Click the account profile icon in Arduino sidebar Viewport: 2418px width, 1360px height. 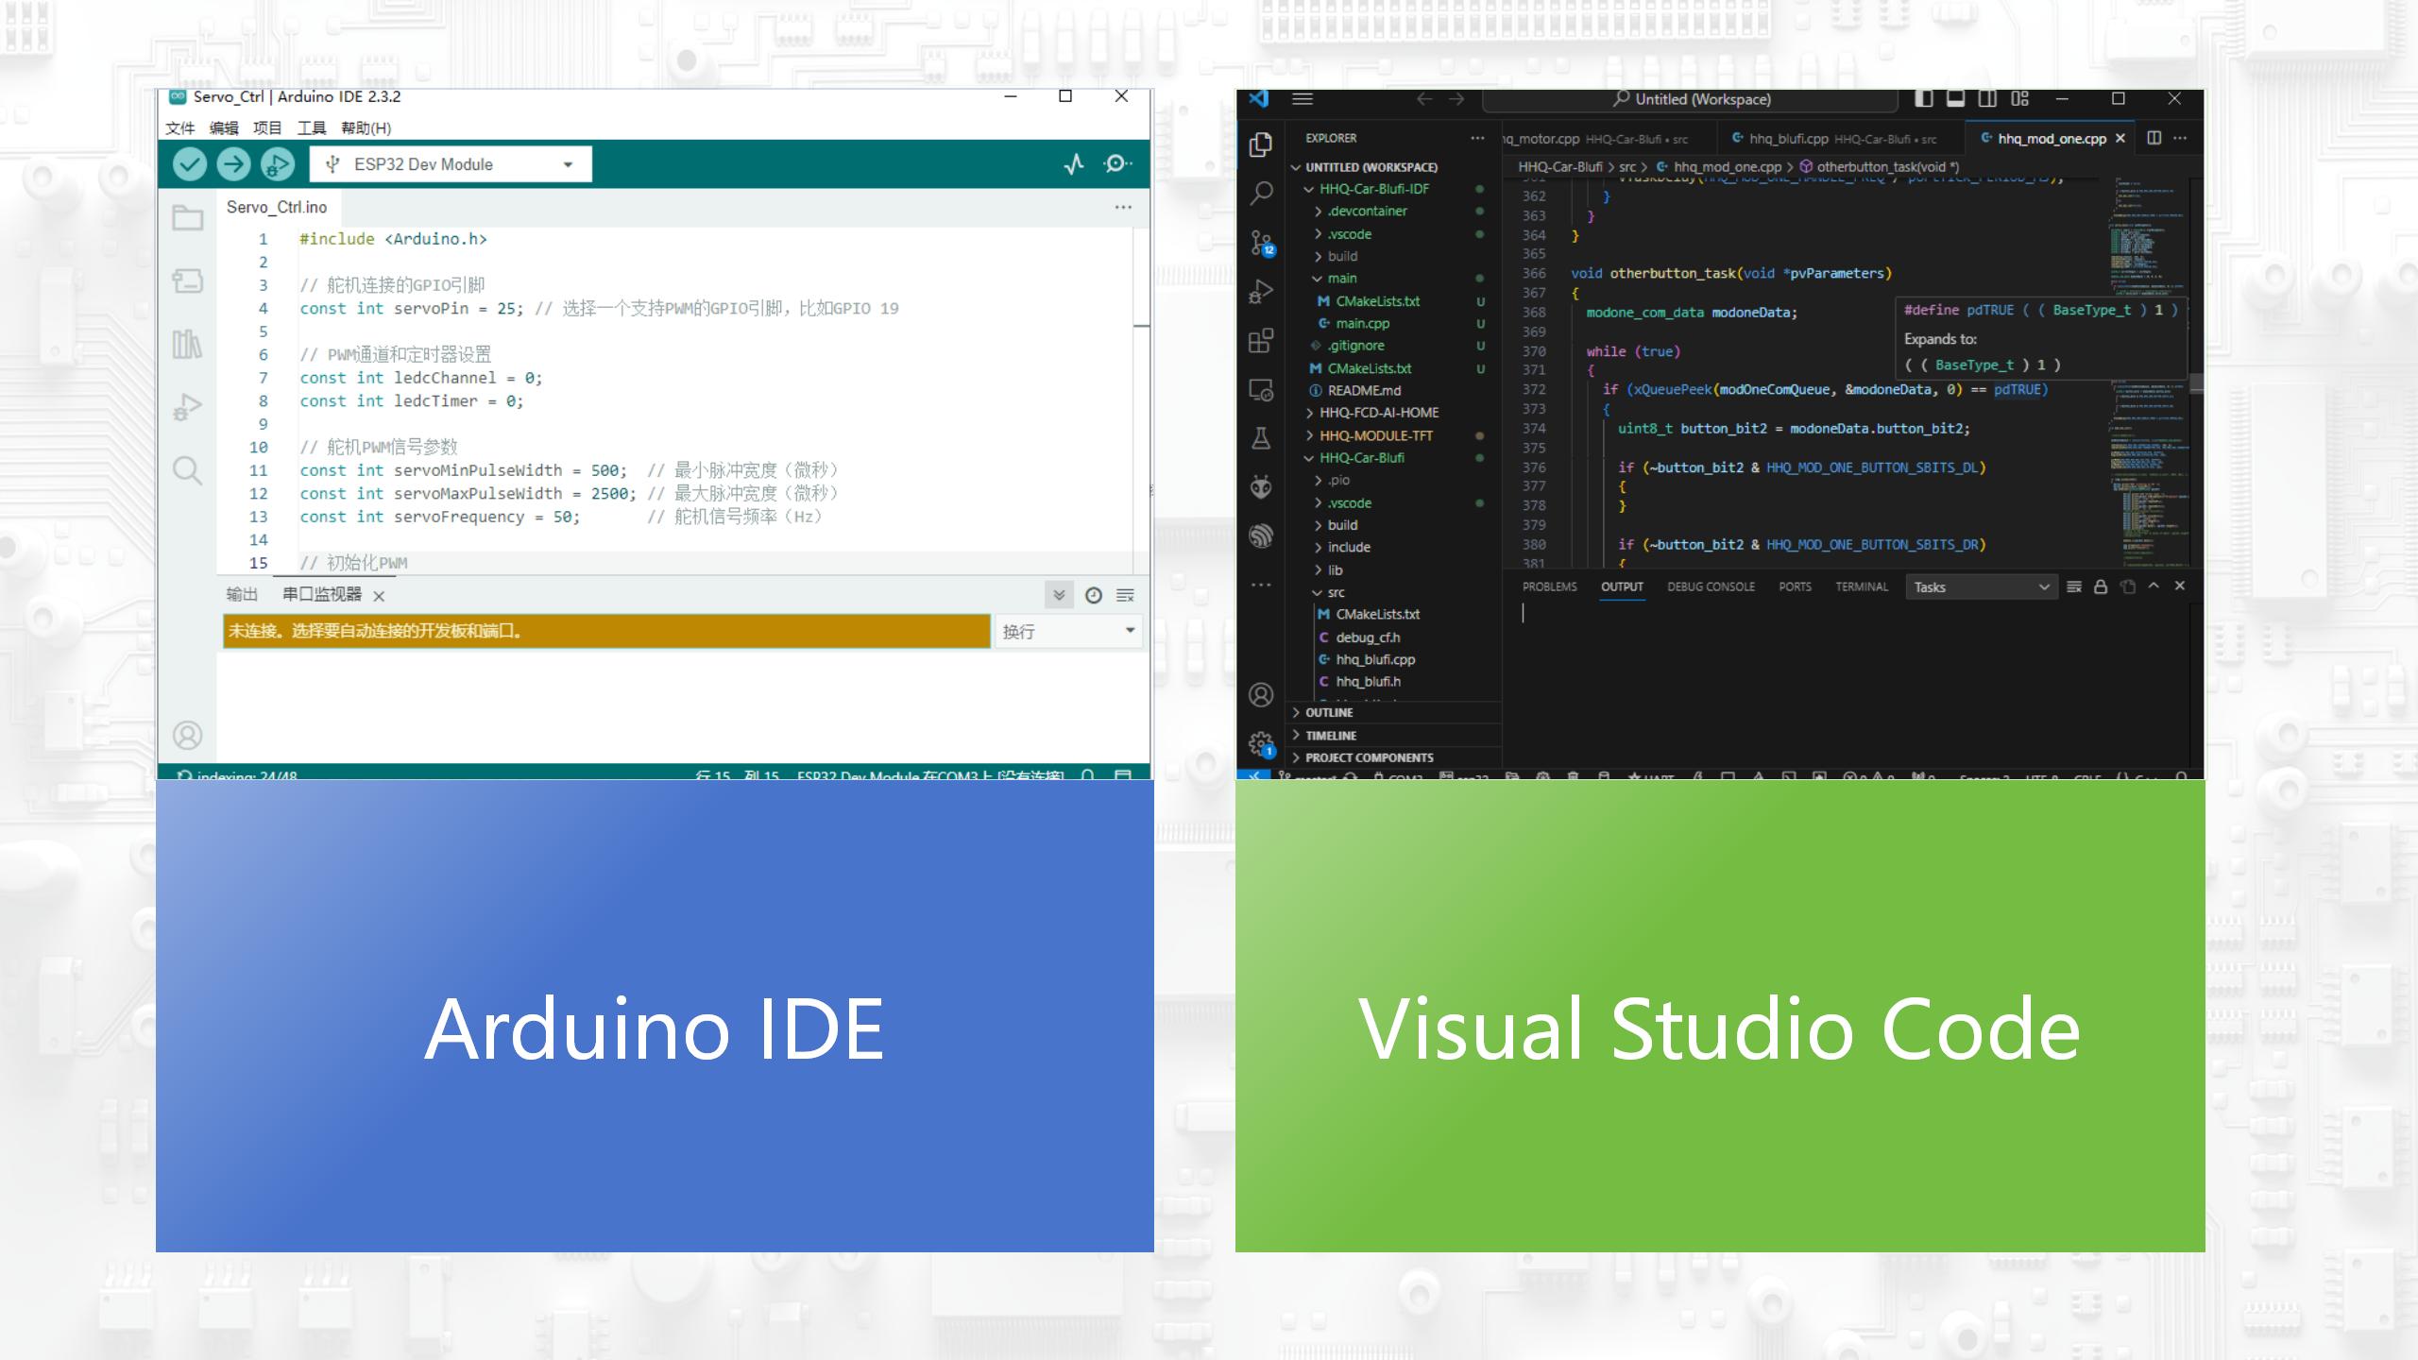click(187, 735)
